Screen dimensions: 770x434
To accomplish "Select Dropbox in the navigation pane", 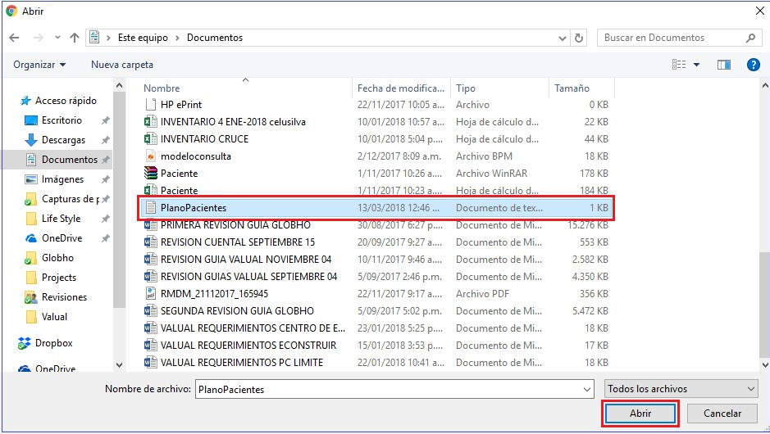I will tap(53, 343).
